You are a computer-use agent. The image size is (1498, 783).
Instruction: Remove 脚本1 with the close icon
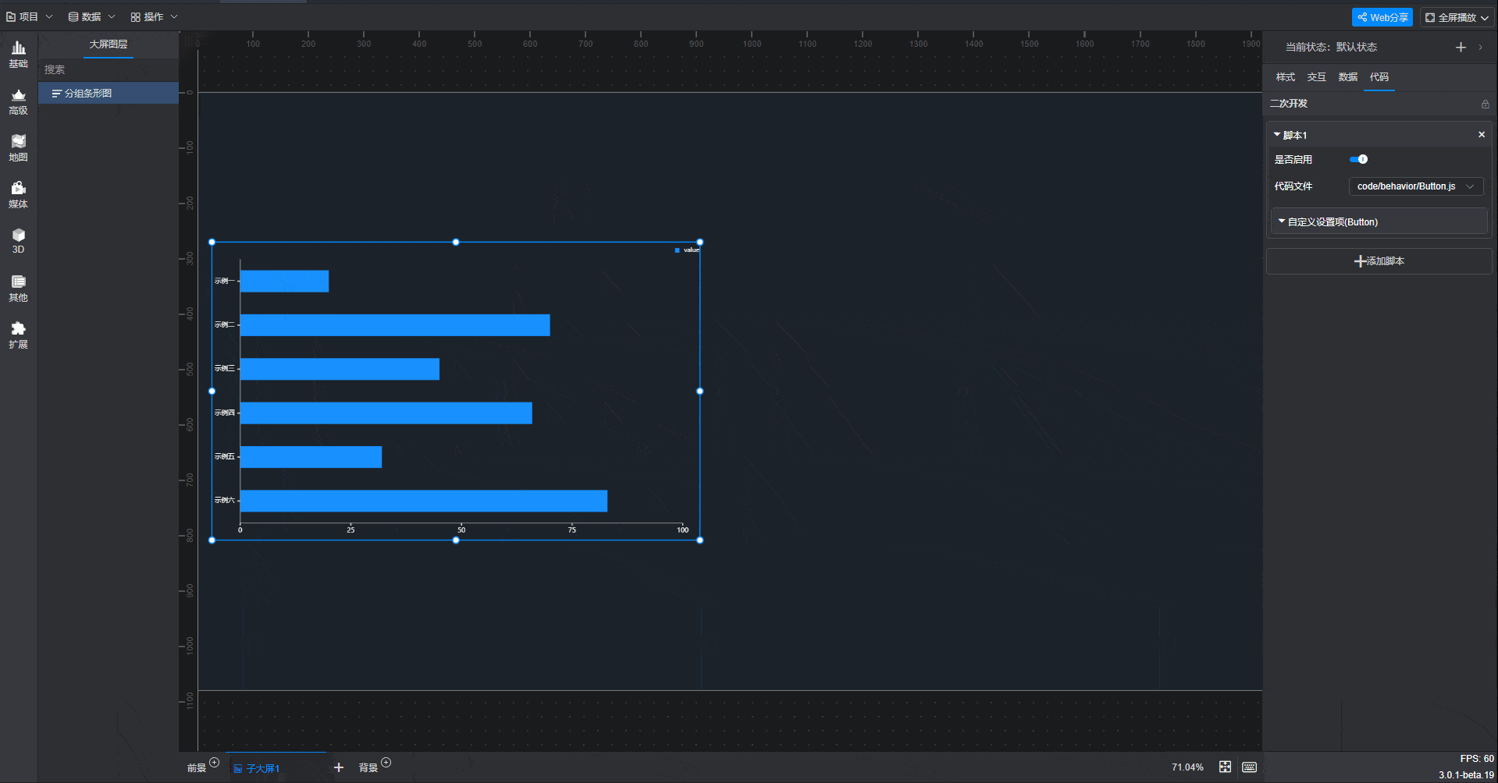coord(1482,135)
